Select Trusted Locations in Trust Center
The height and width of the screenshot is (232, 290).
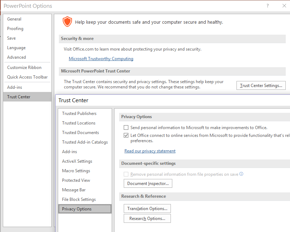click(x=85, y=123)
